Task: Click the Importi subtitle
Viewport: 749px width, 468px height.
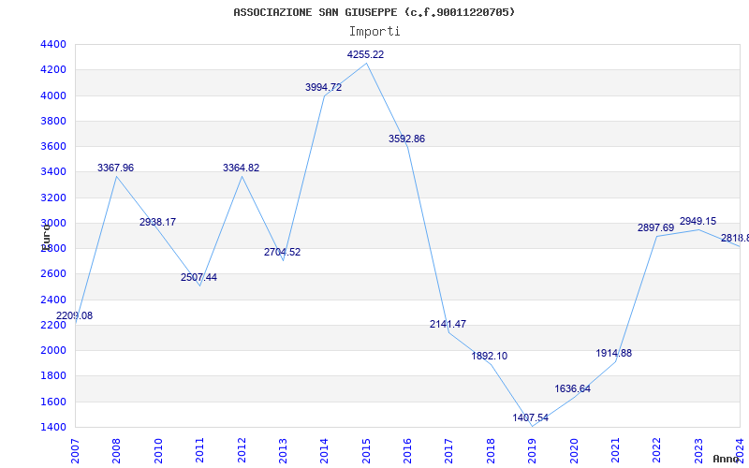Action: point(374,32)
